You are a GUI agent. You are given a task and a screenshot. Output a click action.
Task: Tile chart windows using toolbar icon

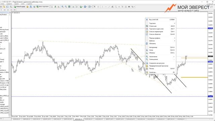69,7
